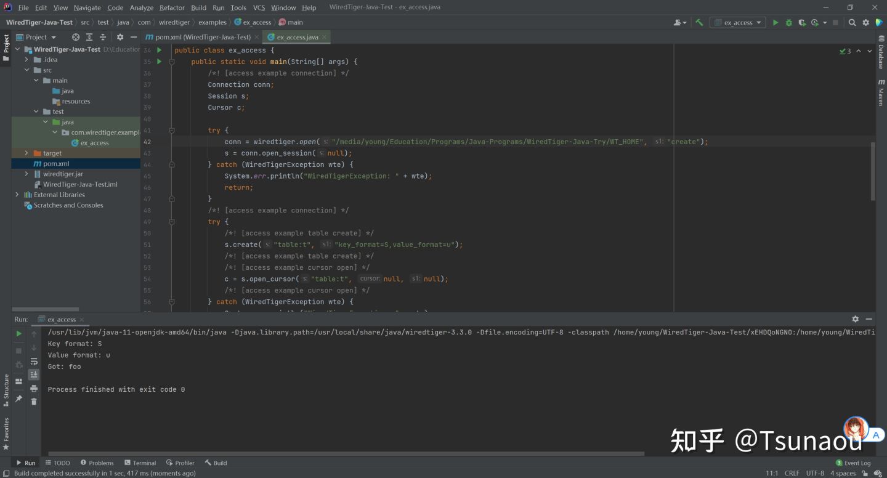Open the Event Log
This screenshot has width=887, height=478.
[853, 463]
